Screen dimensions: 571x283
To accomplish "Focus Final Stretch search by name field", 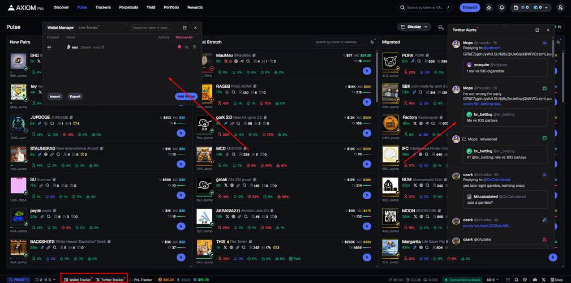I will tap(338, 42).
